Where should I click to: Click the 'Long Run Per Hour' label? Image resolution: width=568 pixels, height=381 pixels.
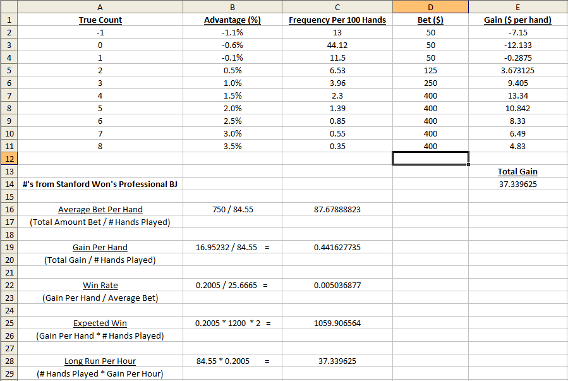100,361
